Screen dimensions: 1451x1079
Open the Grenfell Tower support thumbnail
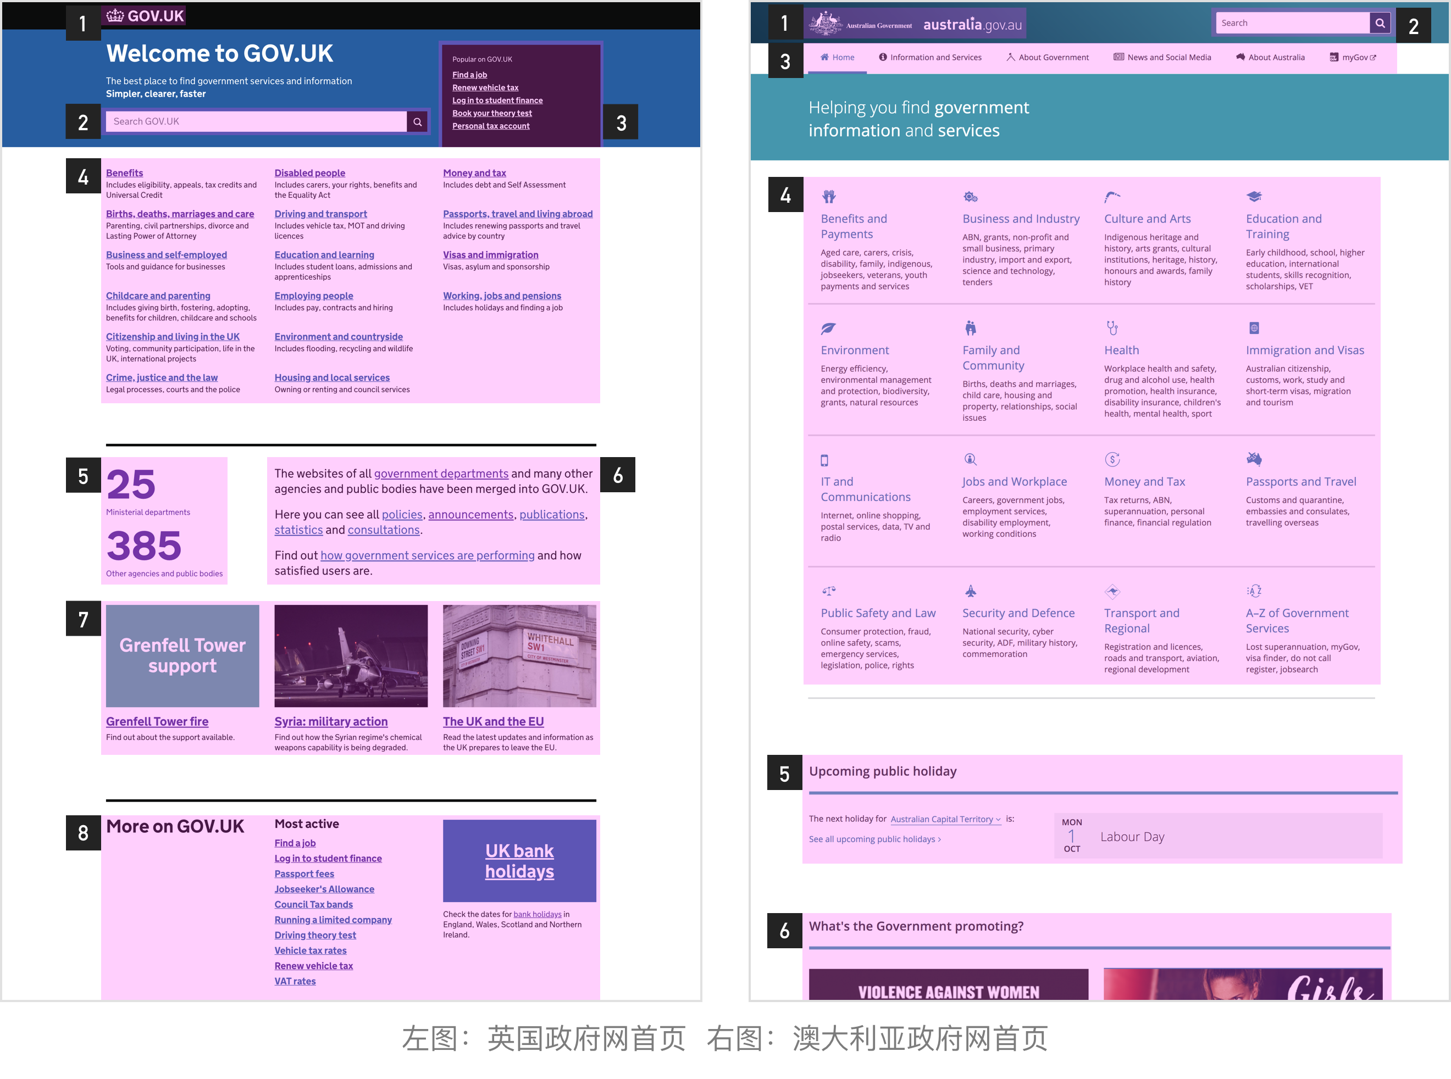[182, 655]
